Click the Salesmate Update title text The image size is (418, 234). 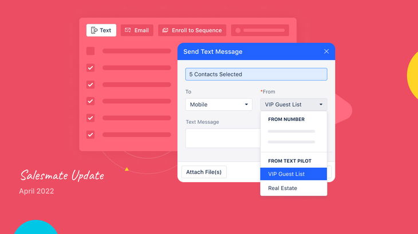[62, 176]
